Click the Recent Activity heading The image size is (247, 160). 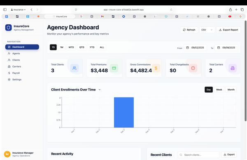coord(62,154)
